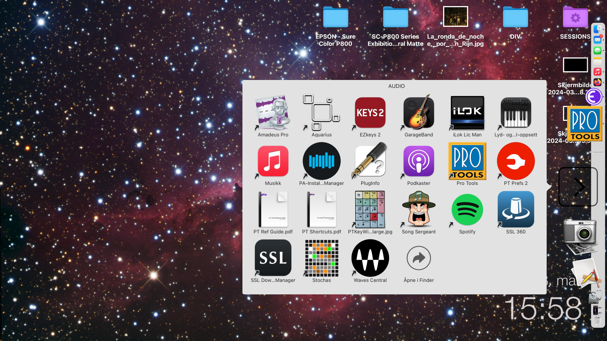This screenshot has height=341, width=607.
Task: Open Messages in the Dock
Action: pyautogui.click(x=597, y=50)
